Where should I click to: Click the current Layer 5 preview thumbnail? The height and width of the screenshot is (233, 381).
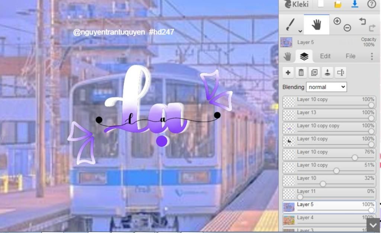coord(286,42)
